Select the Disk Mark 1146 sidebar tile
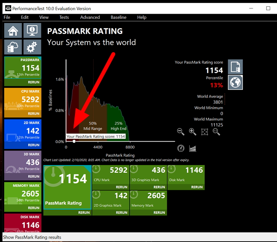This screenshot has height=242, width=277. point(23,223)
